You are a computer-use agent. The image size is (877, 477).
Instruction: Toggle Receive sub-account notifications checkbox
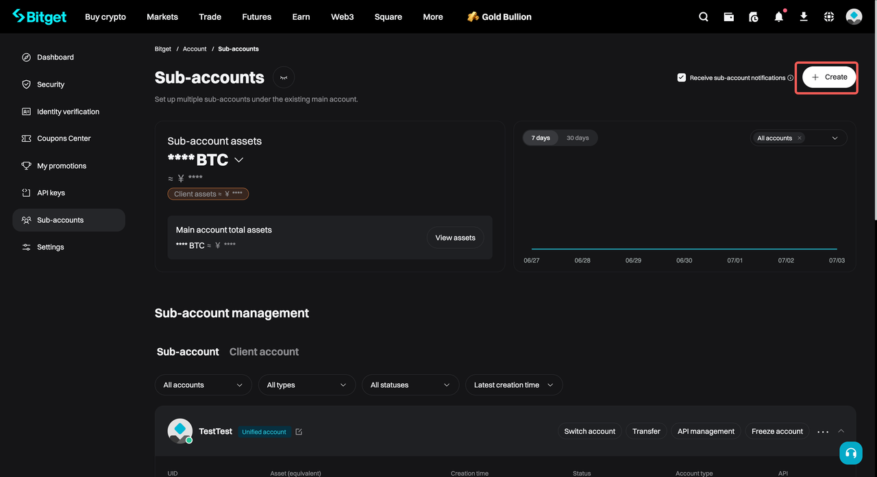[x=681, y=77]
